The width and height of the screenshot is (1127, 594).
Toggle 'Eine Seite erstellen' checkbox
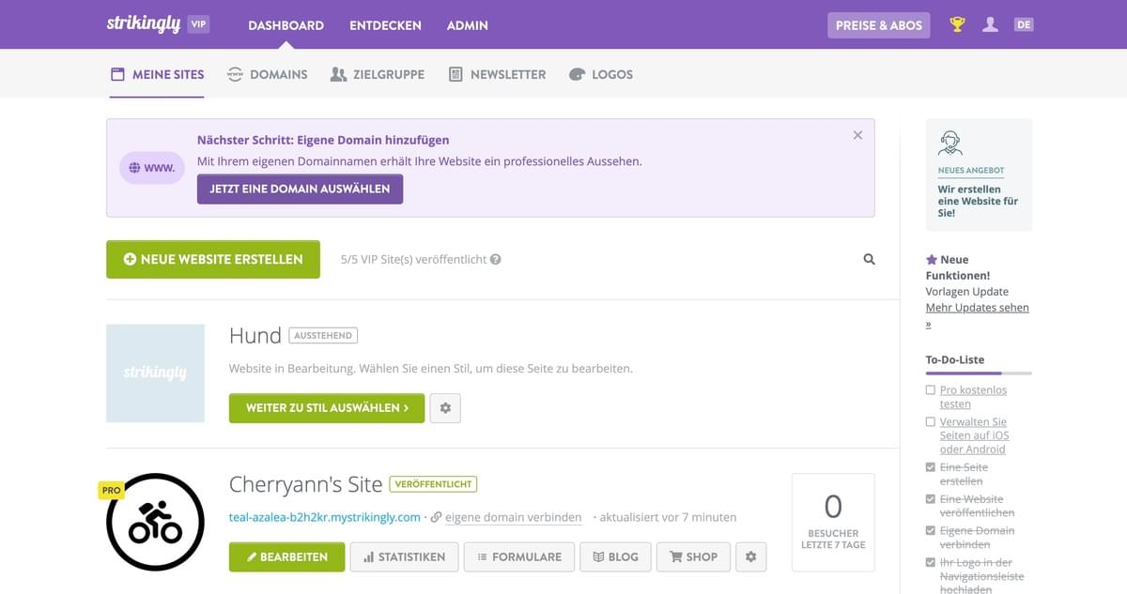931,467
